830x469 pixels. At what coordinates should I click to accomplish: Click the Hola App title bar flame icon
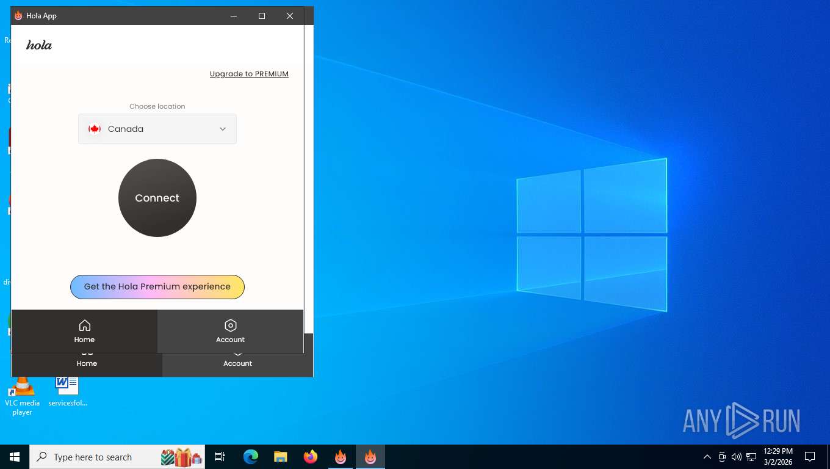[18, 16]
